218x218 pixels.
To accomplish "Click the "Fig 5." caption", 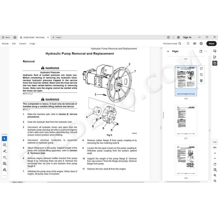I will [x=110, y=135].
